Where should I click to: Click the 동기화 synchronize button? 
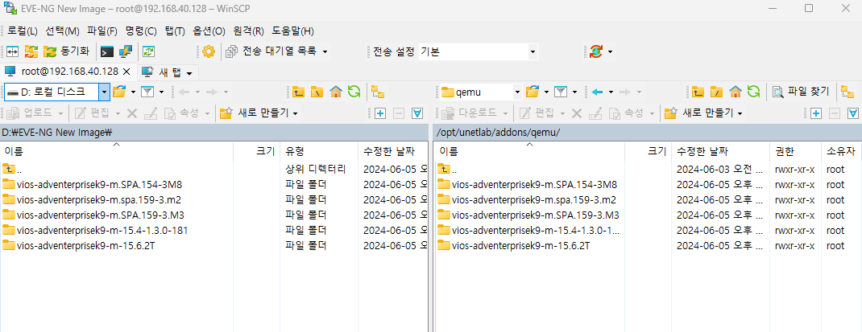click(67, 51)
